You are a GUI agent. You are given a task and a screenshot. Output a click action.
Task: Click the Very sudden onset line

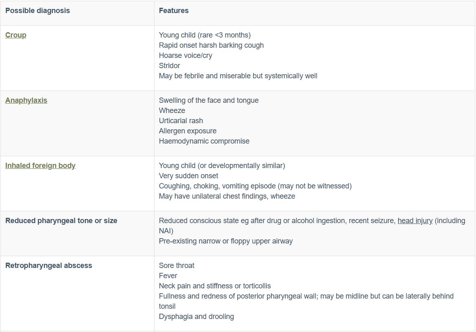tap(188, 176)
